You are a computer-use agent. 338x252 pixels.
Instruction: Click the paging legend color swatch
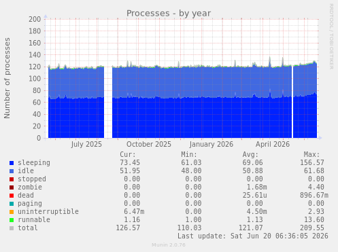point(12,204)
